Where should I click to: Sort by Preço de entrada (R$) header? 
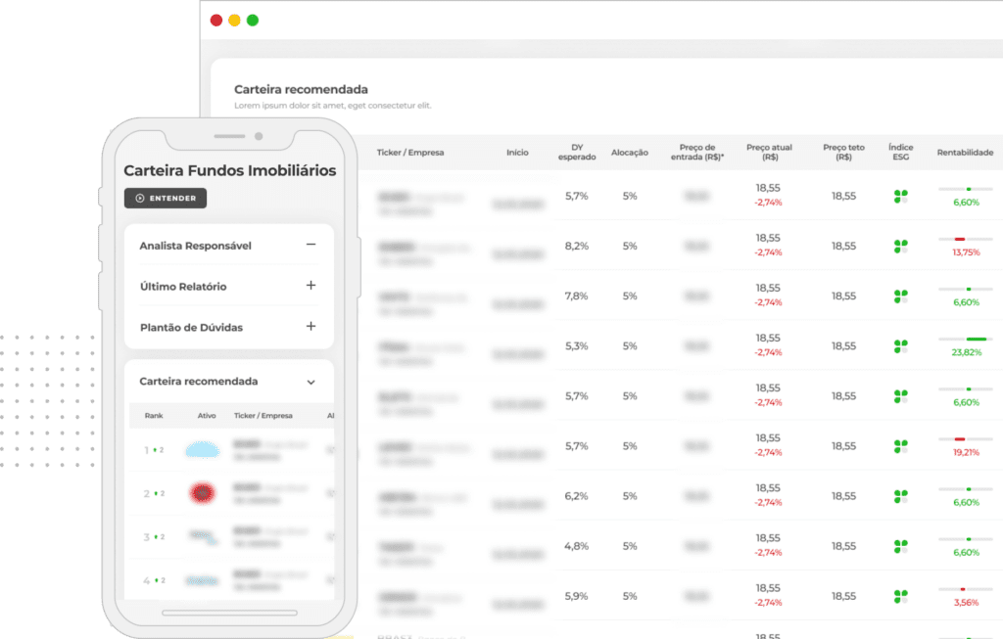(x=697, y=152)
